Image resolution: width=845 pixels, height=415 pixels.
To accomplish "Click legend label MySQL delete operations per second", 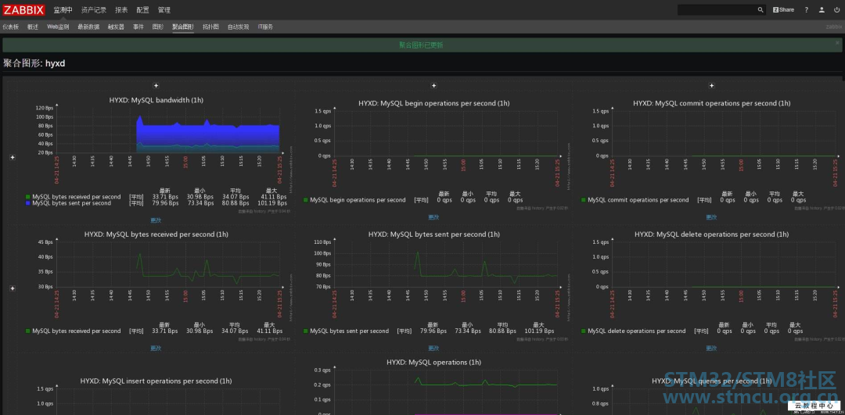I will click(637, 331).
